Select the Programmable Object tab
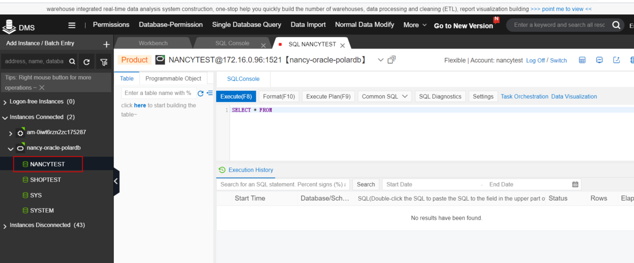634x263 pixels. pos(173,78)
